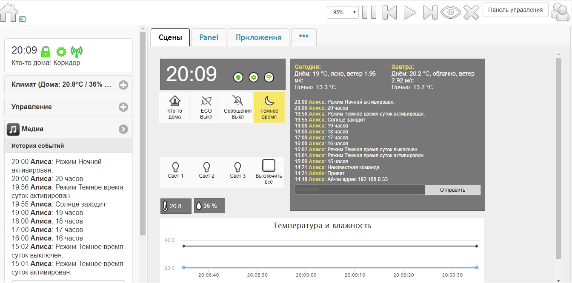Viewport: 572px width, 283px height.
Task: Toggle the Сообщения Выкл notifications button
Action: pos(237,107)
